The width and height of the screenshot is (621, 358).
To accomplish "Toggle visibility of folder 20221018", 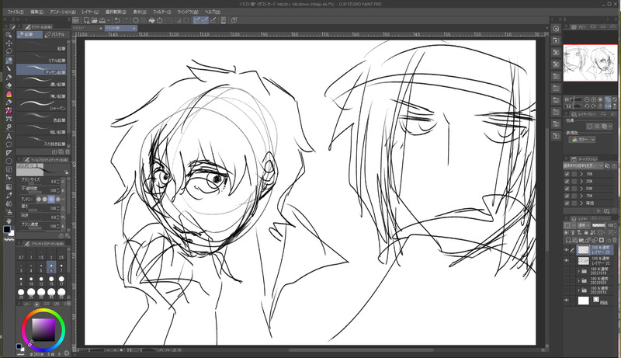I will (x=567, y=271).
